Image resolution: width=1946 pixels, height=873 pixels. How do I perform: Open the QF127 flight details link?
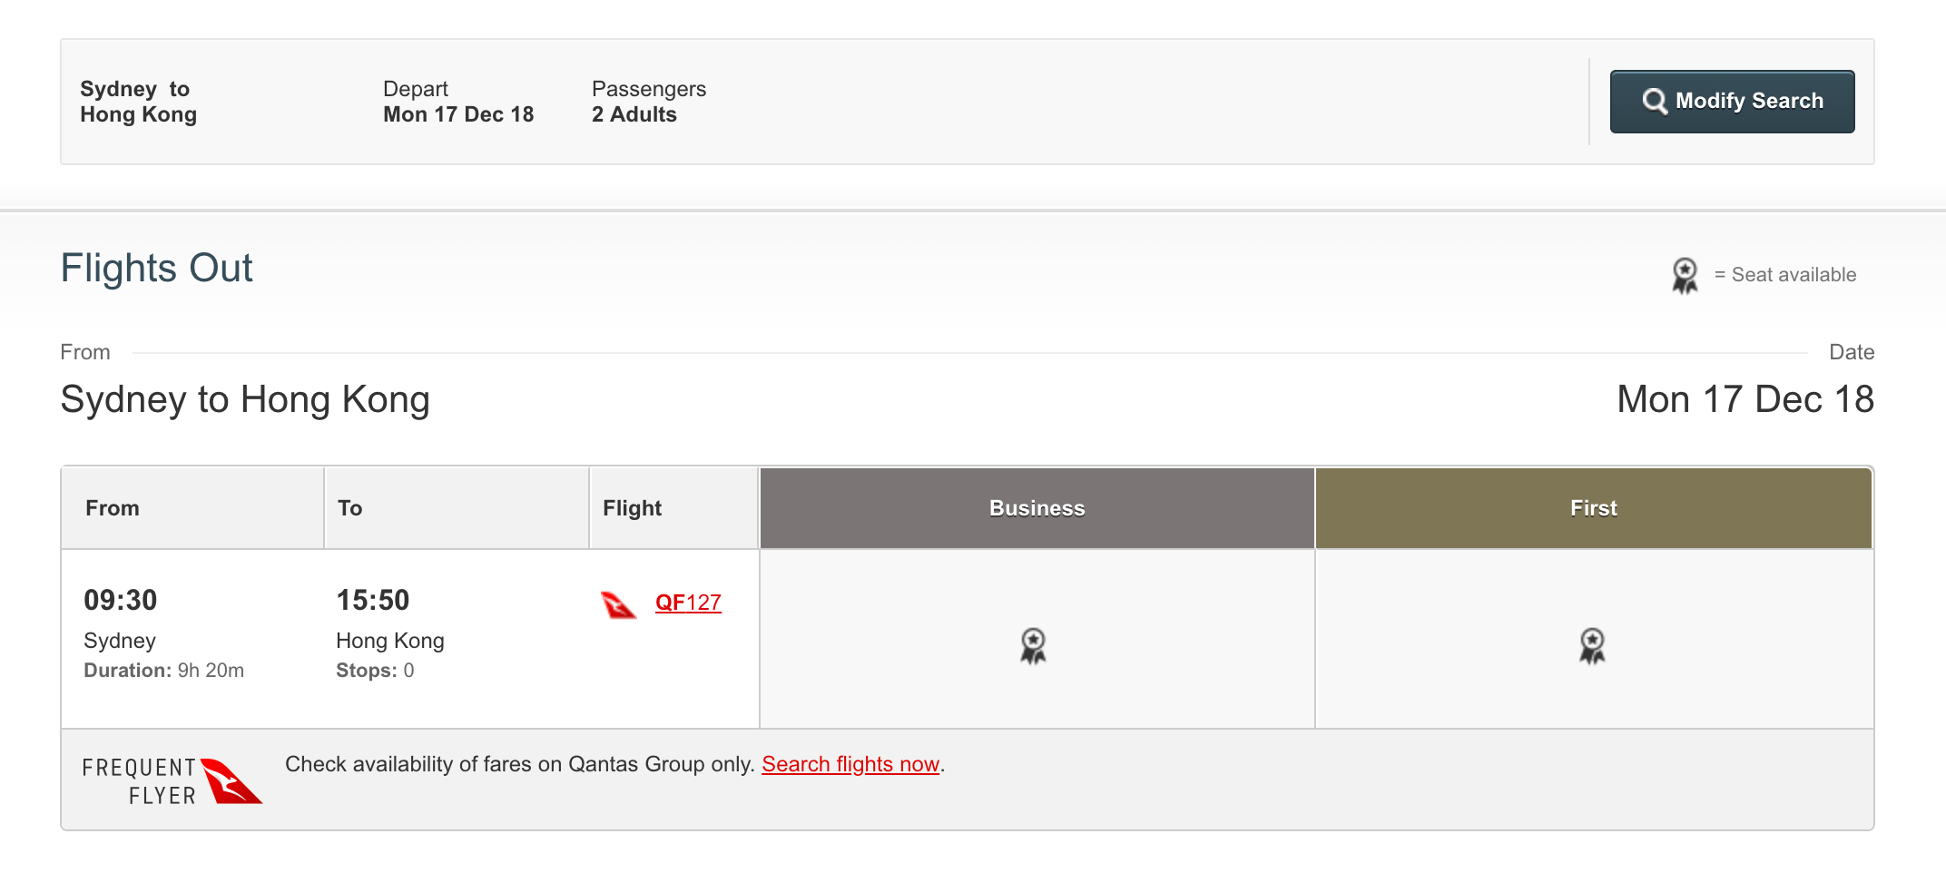coord(688,603)
